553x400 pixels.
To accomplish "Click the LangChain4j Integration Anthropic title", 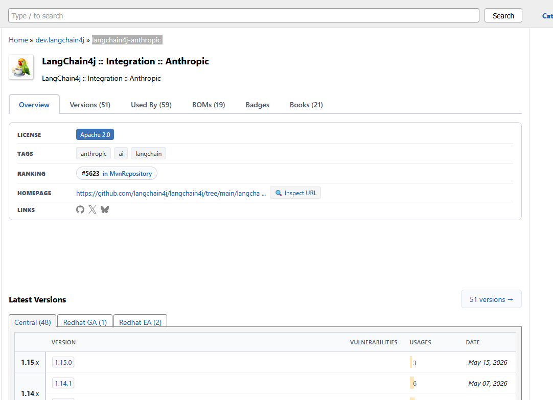I will (x=125, y=61).
